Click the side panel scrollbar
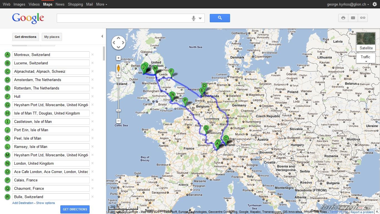 tap(104, 53)
